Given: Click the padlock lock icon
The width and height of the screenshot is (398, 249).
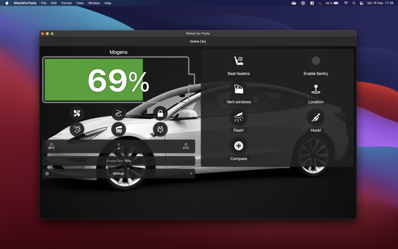Looking at the screenshot, I should [x=160, y=113].
